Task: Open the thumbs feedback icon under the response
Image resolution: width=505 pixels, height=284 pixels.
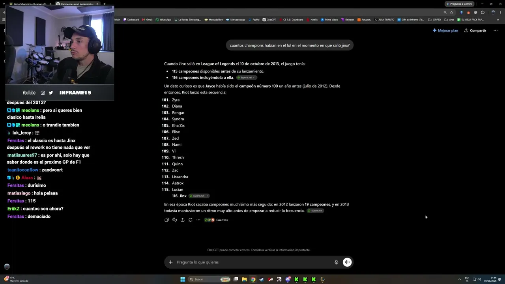Action: click(174, 220)
